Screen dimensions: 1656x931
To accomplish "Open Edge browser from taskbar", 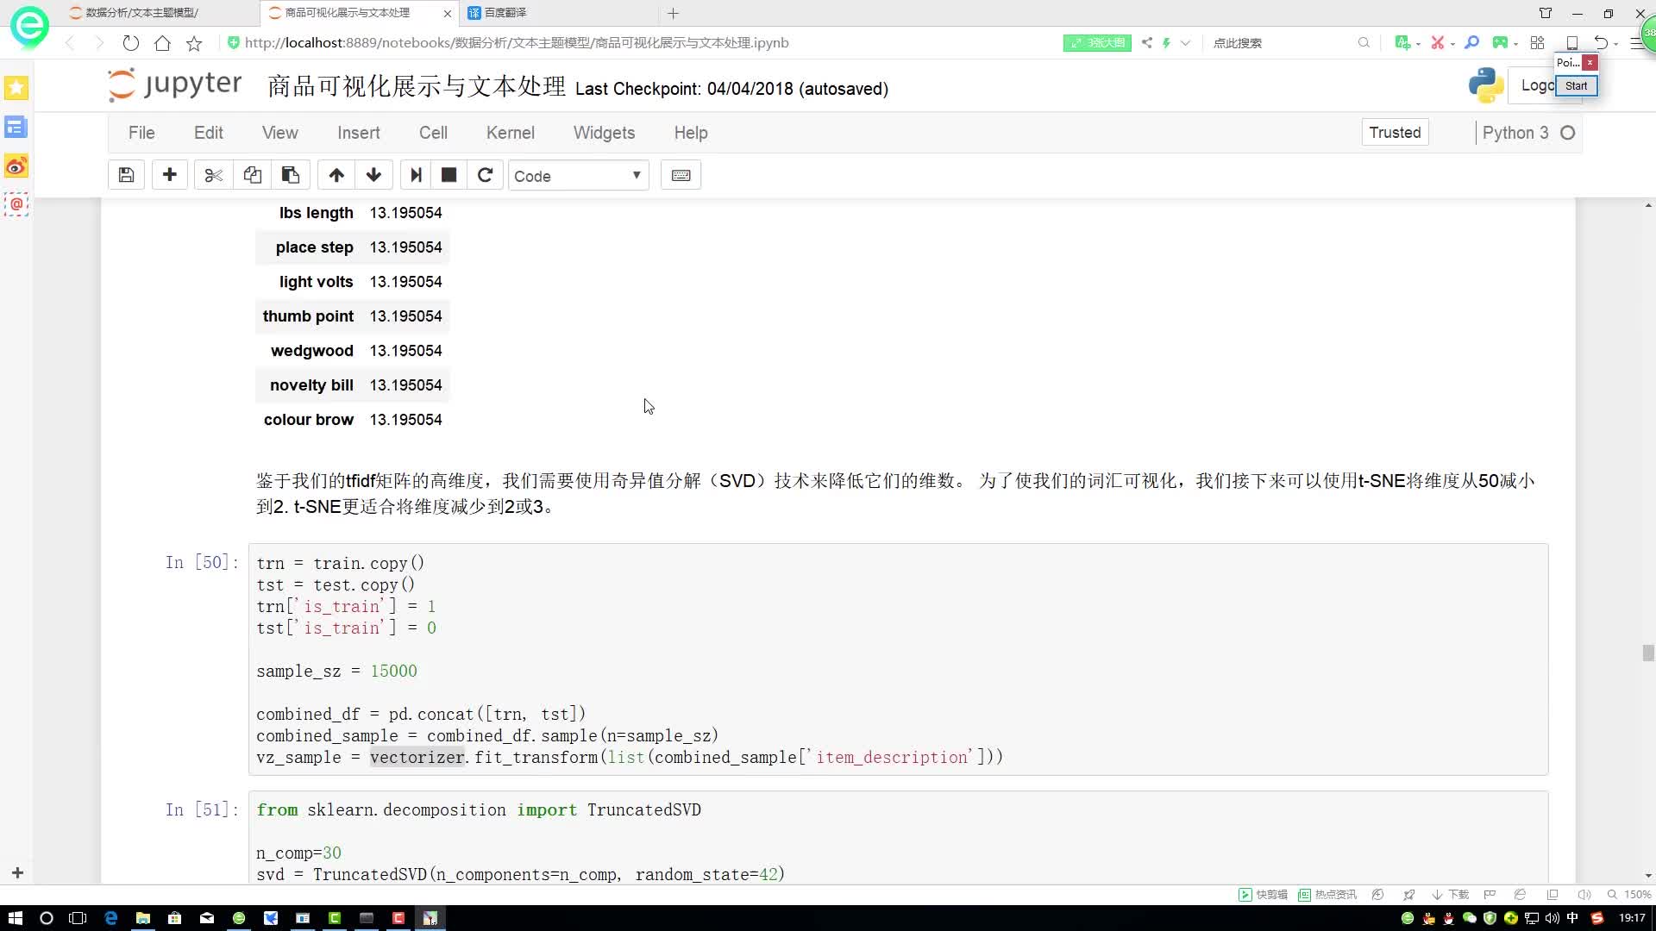I will coord(110,918).
